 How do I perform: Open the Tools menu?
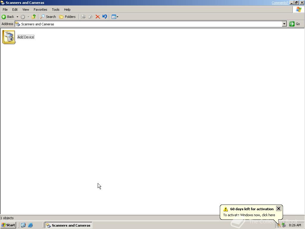point(55,10)
